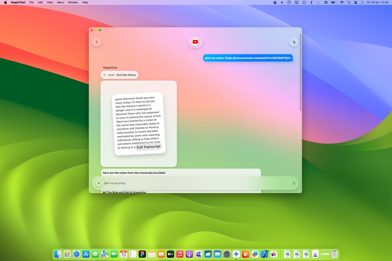Open Messages from the dock
This screenshot has height=261, width=392.
pos(95,254)
